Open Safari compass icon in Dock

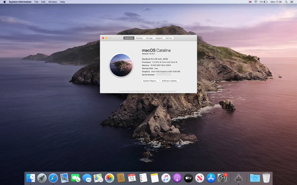(x=53, y=178)
